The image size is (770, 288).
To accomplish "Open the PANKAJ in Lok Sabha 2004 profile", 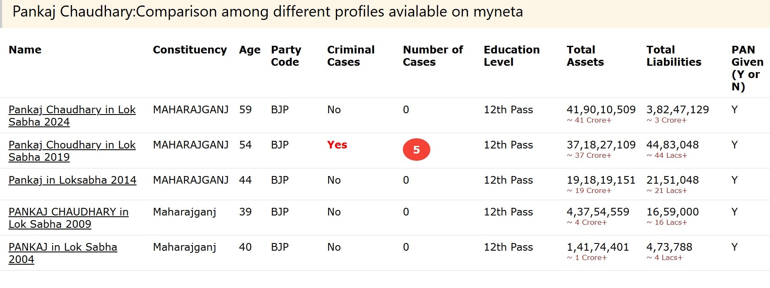I will (x=63, y=253).
